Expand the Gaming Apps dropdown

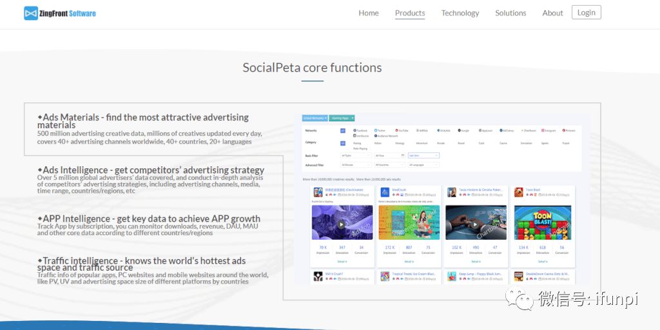342,119
